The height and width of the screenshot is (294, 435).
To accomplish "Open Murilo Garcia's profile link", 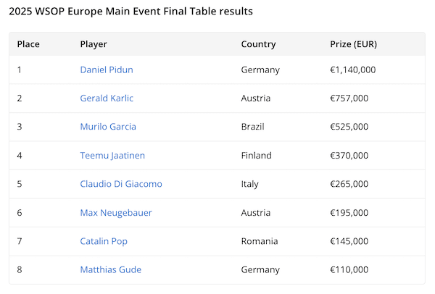I will coord(108,127).
